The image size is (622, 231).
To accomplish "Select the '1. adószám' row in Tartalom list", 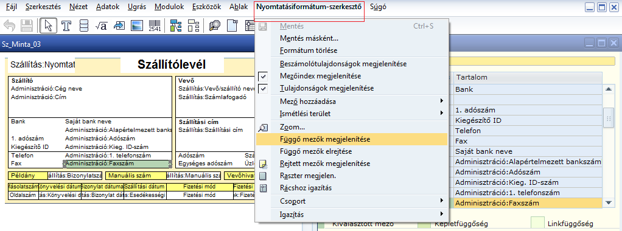I will coord(528,110).
